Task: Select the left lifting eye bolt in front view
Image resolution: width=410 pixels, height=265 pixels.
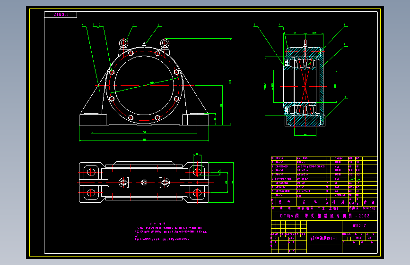Action: tap(123, 43)
